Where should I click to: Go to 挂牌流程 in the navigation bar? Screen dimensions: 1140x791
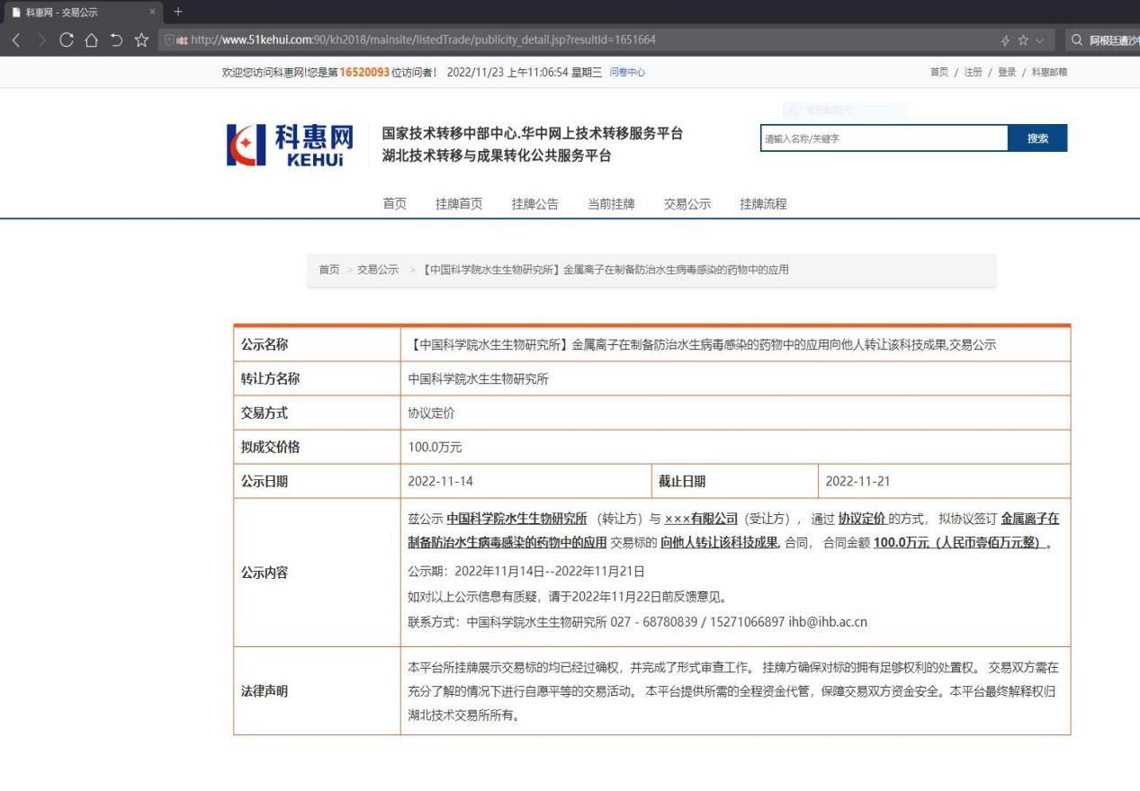pos(763,204)
